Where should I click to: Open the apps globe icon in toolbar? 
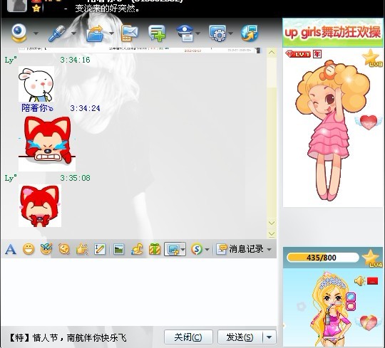click(250, 33)
